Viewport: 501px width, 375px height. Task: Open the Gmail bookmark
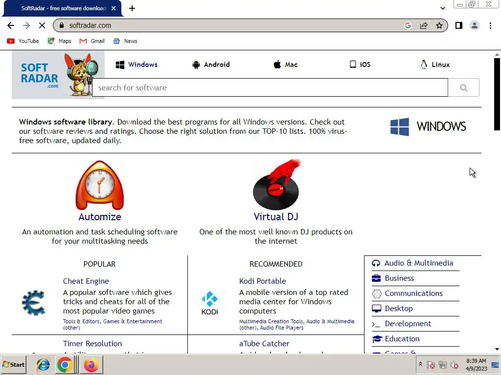(x=92, y=41)
